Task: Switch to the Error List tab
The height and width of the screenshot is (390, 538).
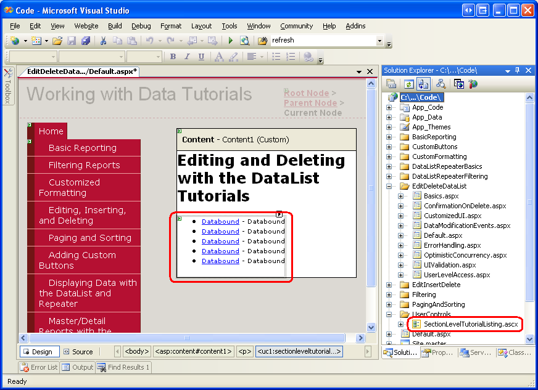Action: tap(39, 367)
